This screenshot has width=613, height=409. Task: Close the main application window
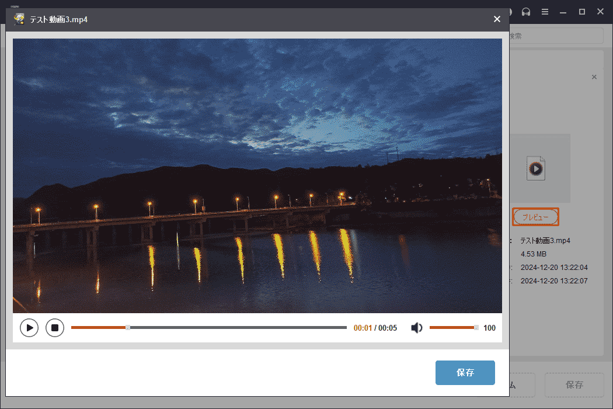point(601,12)
